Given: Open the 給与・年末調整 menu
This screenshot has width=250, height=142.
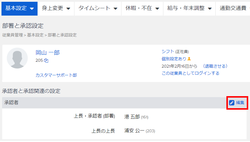Looking at the screenshot, I should (x=189, y=8).
